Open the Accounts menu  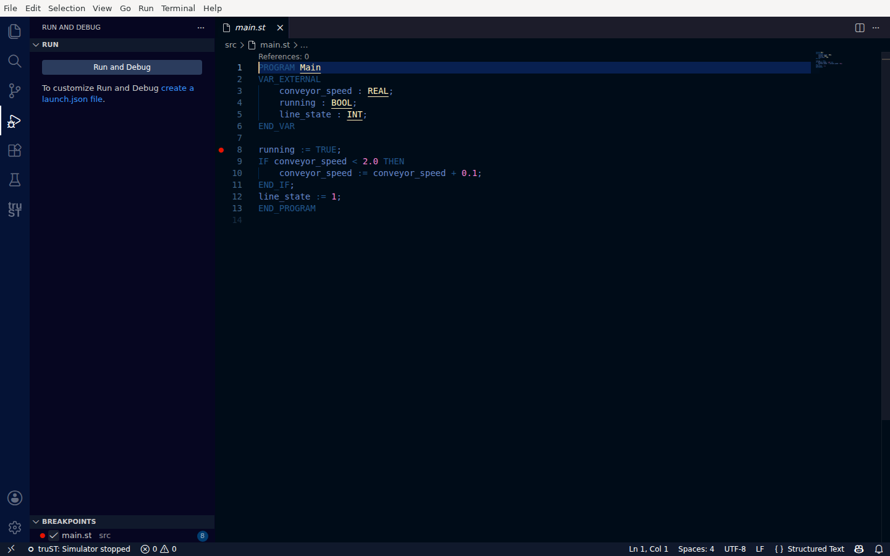click(15, 498)
